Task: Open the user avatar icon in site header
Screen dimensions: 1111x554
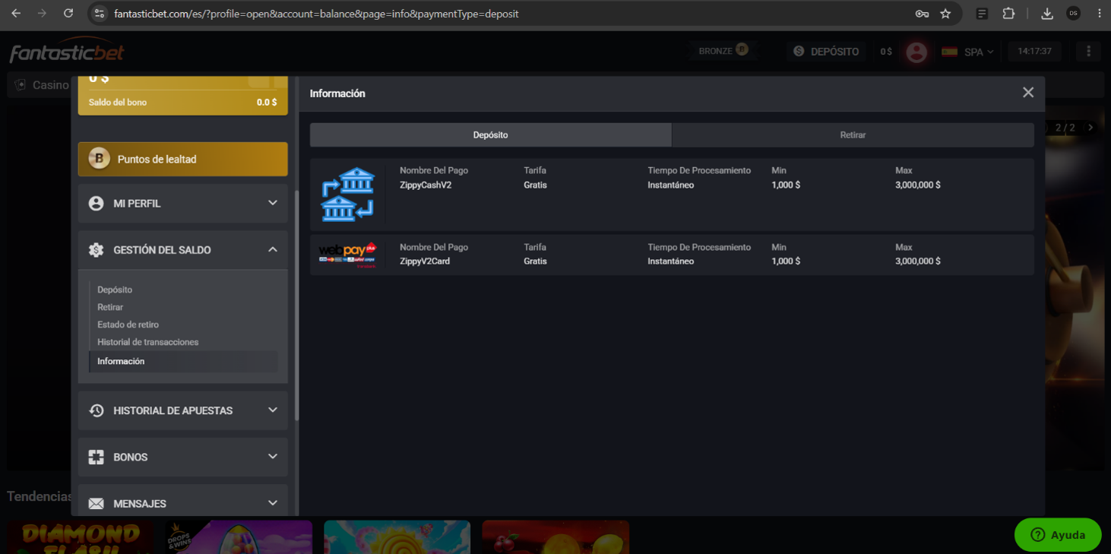Action: tap(916, 52)
